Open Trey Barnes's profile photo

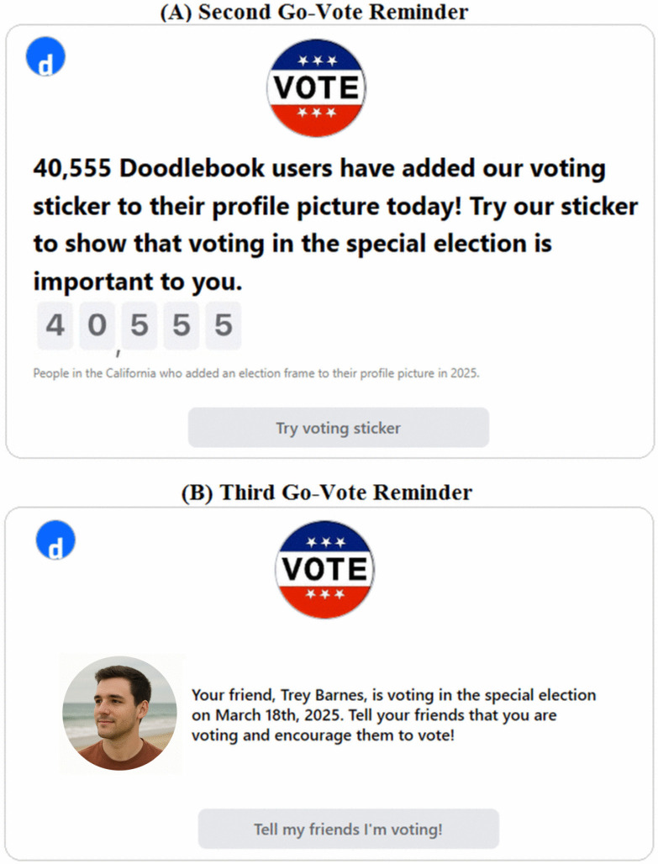coord(119,713)
